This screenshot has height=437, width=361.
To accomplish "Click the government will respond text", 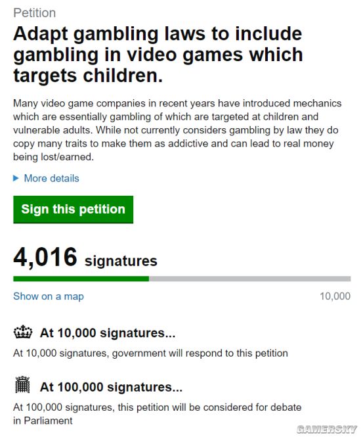I will pos(150,353).
